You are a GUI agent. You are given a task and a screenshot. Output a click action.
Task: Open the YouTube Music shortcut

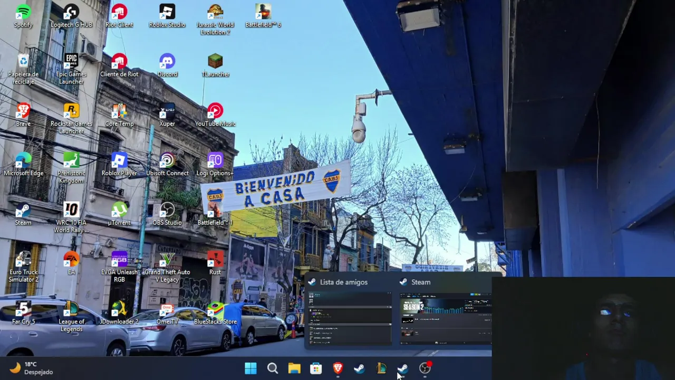point(215,115)
